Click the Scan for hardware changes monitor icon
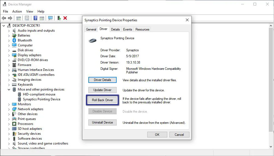This screenshot has height=156, width=274. 50,18
